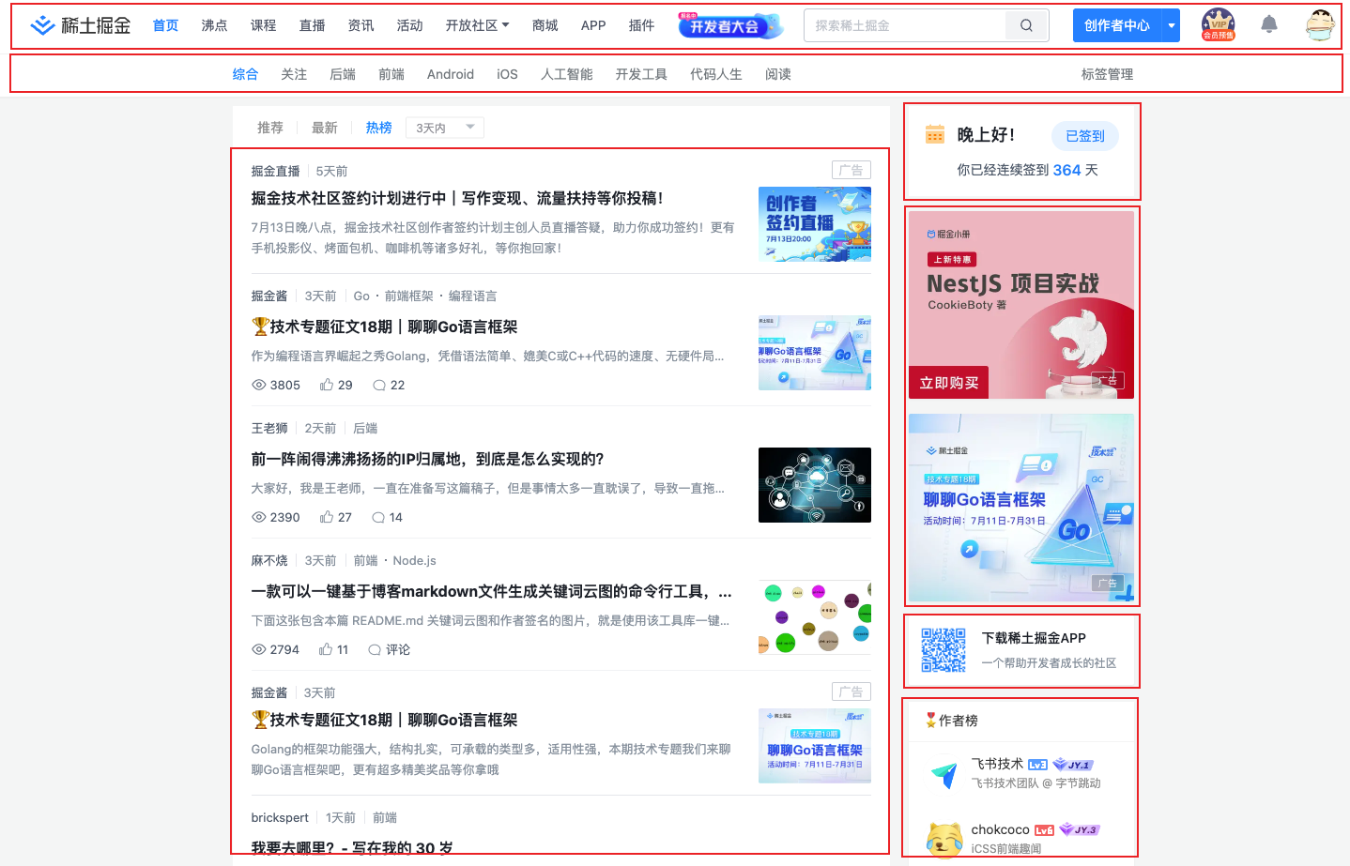1350x866 pixels.
Task: Click the 已签到 check-in button
Action: point(1085,136)
